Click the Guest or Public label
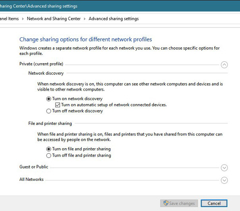Screen dimensions: 240x211 click(x=34, y=167)
